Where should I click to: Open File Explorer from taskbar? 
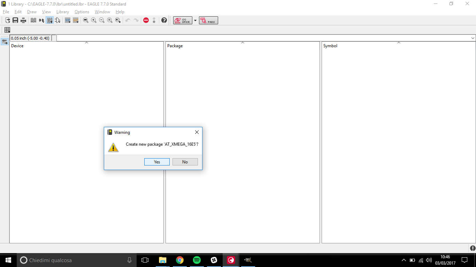[x=162, y=260]
